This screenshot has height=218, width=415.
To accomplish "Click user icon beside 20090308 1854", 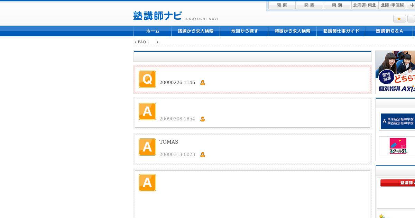I will pos(203,119).
